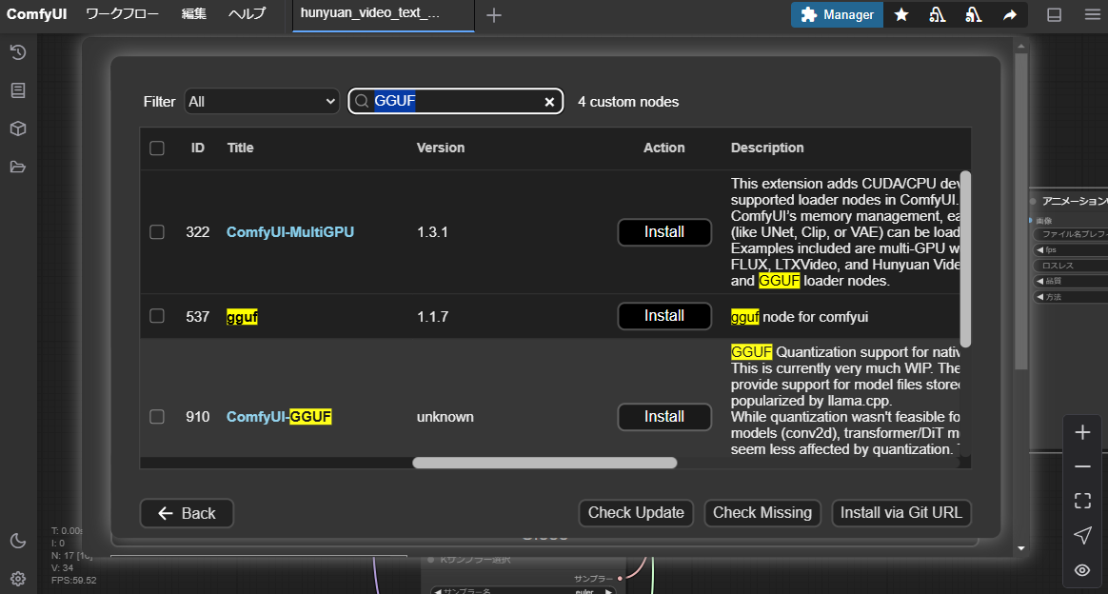Open the Filter All dropdown
The width and height of the screenshot is (1108, 594).
tap(262, 101)
